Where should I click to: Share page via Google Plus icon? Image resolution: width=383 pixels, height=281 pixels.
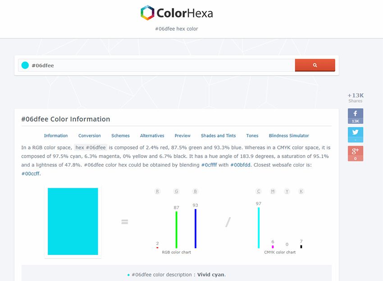355,154
